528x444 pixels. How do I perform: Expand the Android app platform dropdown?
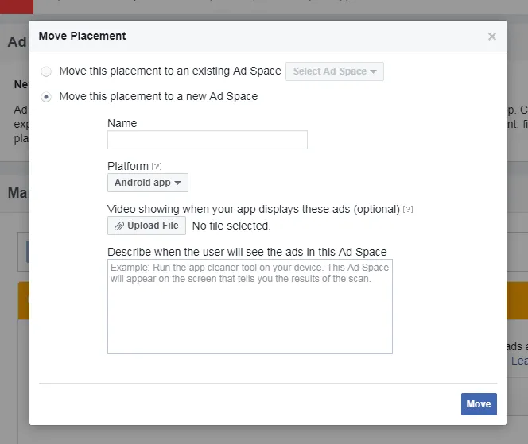coord(148,183)
